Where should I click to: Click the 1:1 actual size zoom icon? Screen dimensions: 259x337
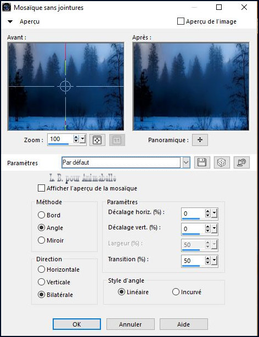pos(117,140)
